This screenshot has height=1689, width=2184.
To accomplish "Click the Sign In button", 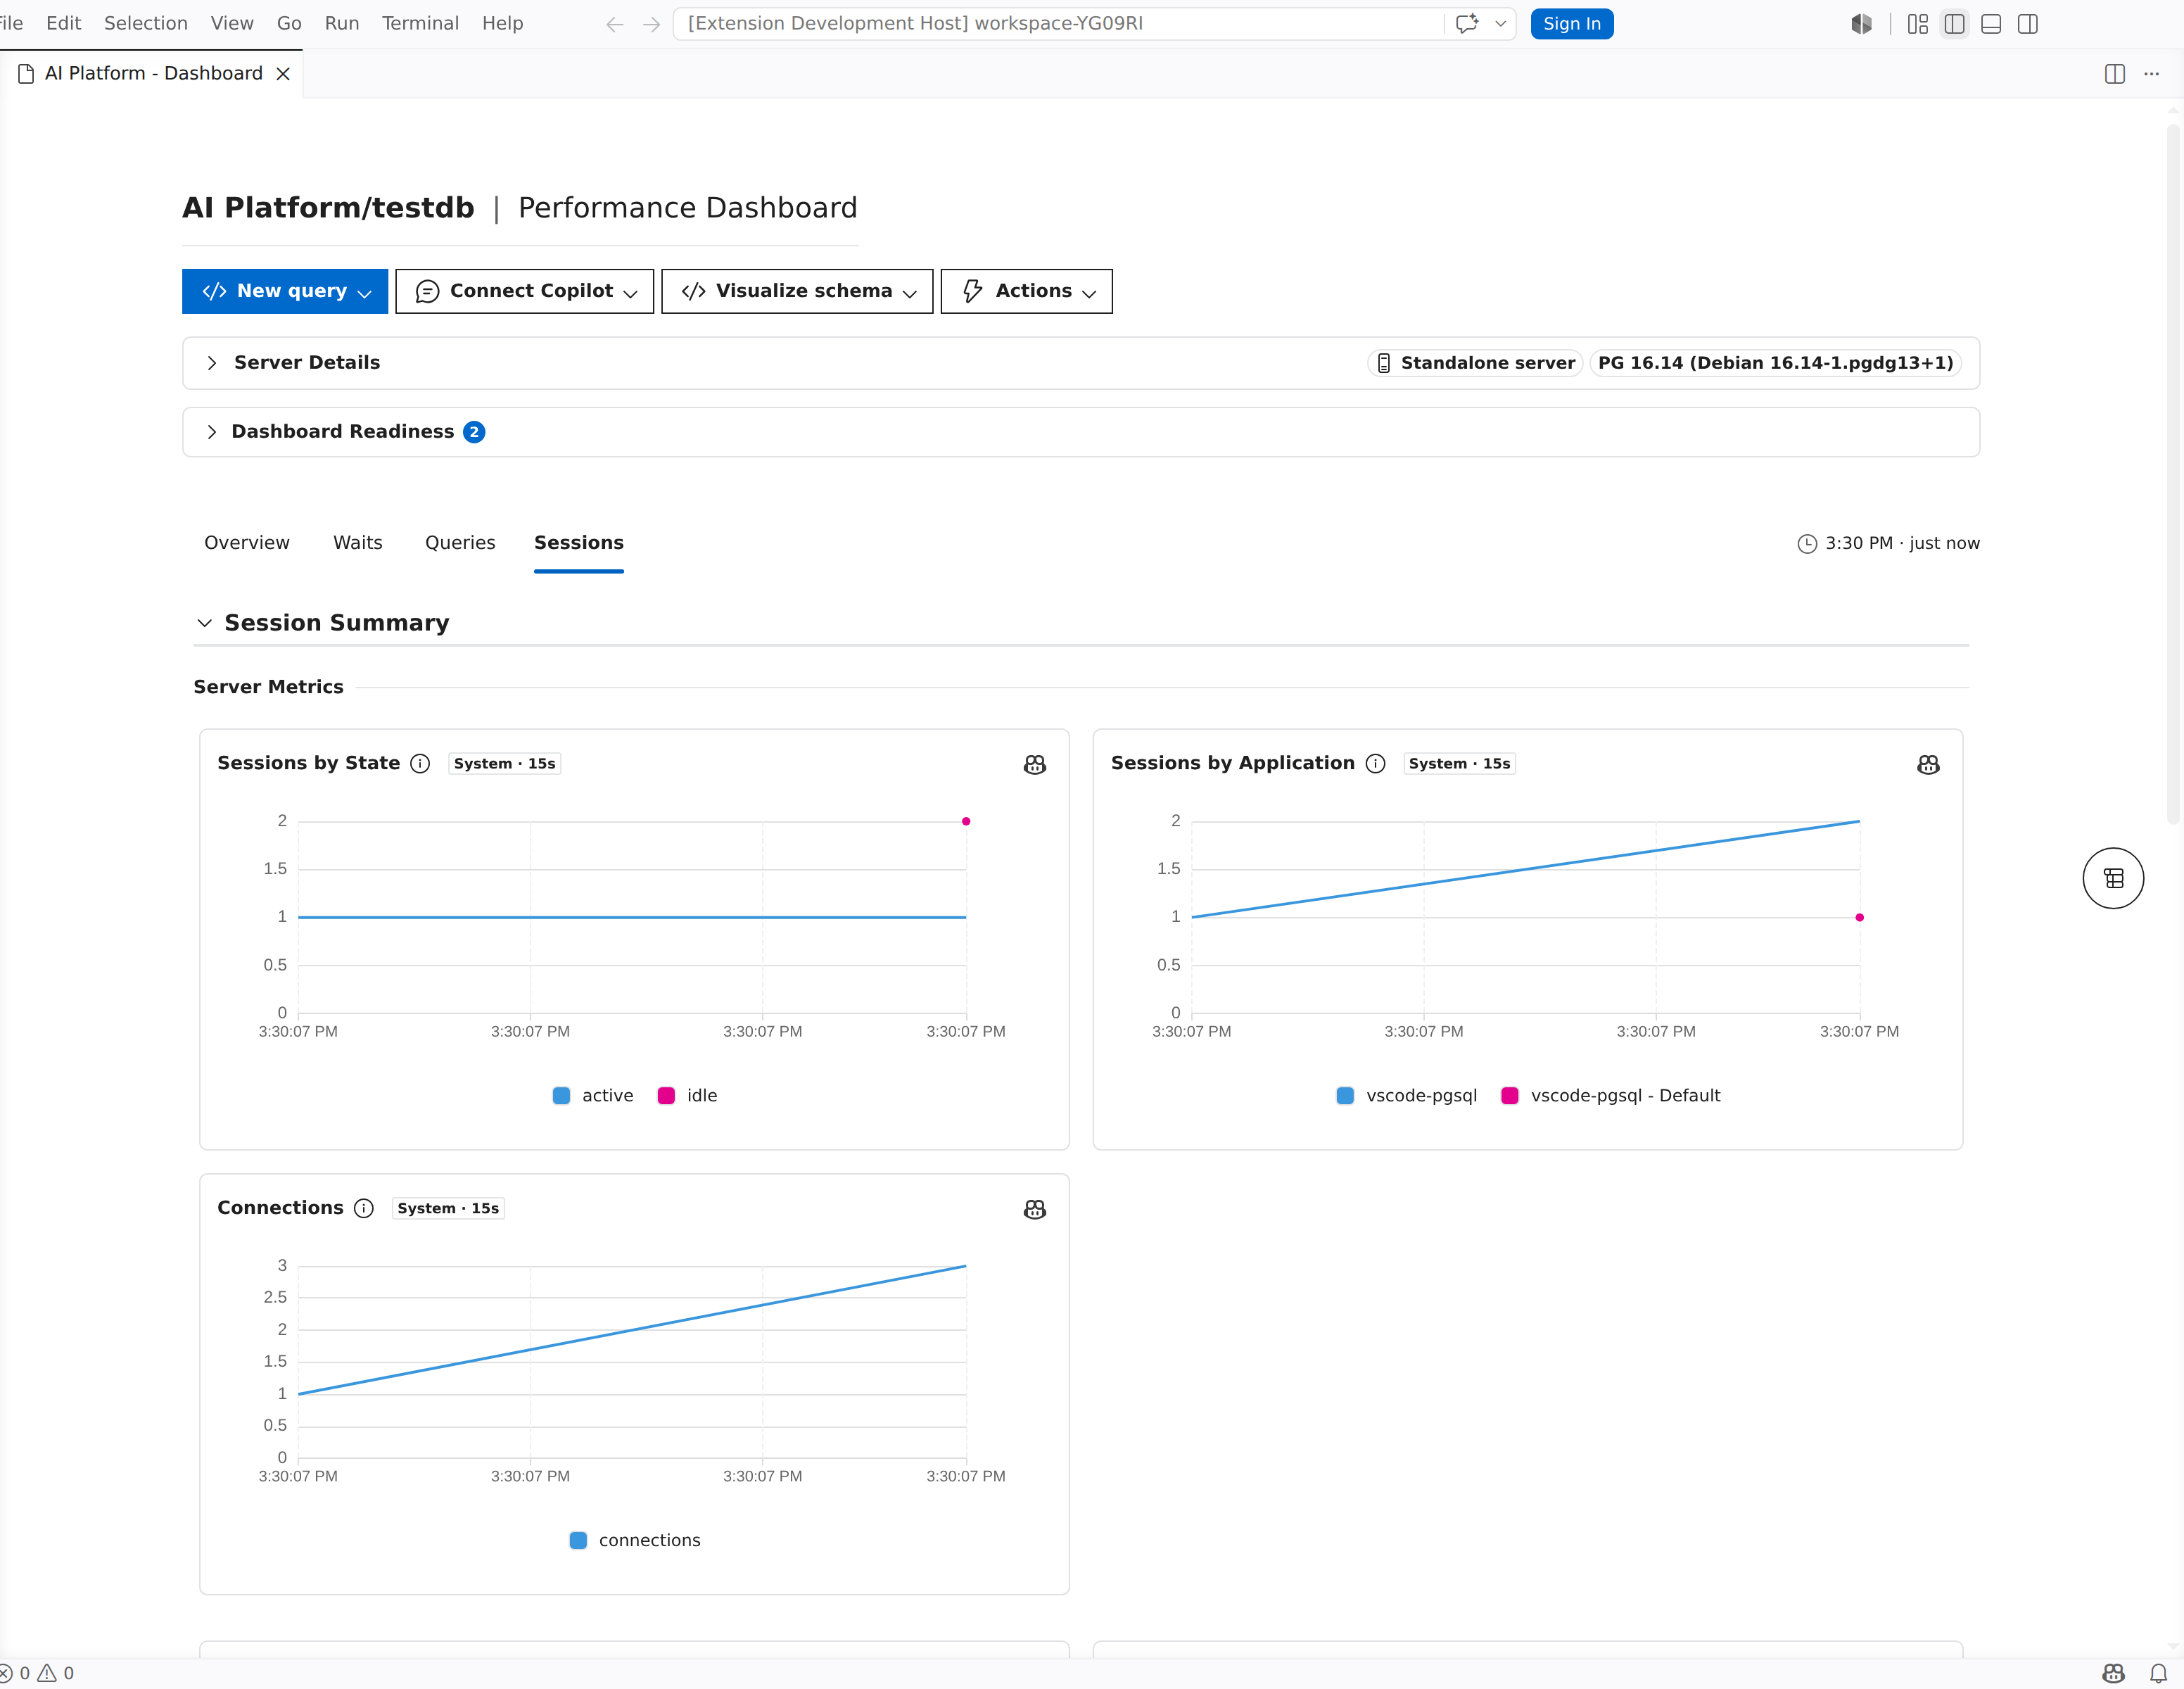I will point(1571,24).
